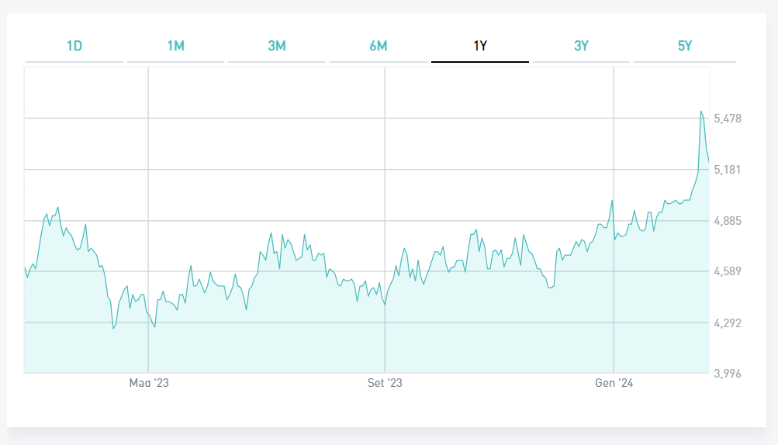Image resolution: width=778 pixels, height=445 pixels.
Task: Select the 4,885 price axis label
Action: click(x=728, y=221)
